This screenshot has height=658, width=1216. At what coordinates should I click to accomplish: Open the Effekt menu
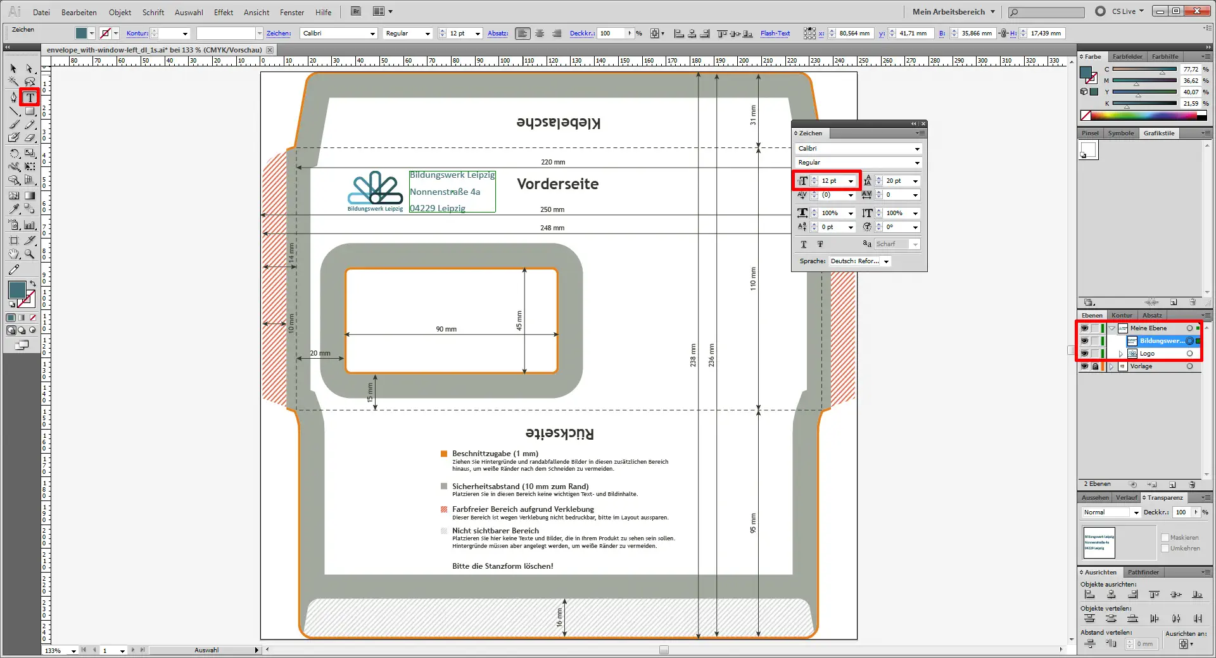(x=223, y=12)
